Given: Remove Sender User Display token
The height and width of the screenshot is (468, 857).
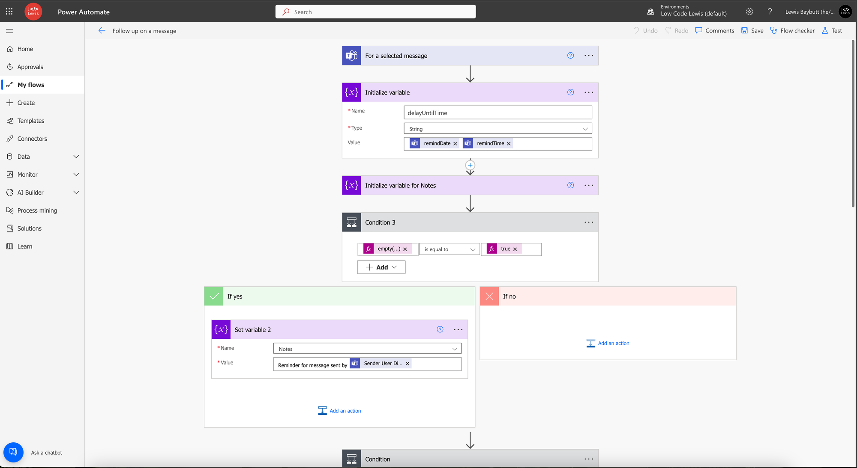Looking at the screenshot, I should point(408,364).
